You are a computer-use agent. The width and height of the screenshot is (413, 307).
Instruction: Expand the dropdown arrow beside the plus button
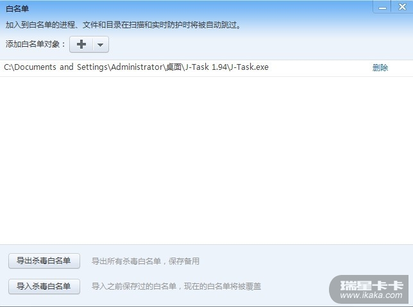tap(100, 44)
